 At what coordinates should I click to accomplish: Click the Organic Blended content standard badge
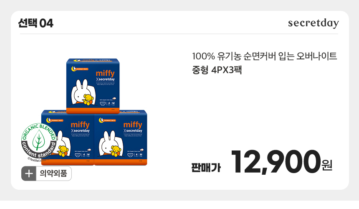[x=39, y=141]
